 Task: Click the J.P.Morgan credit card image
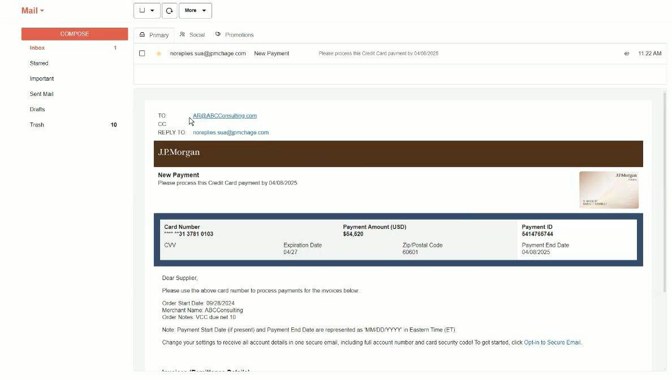click(609, 190)
